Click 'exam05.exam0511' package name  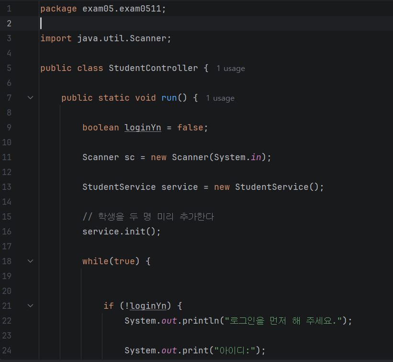tap(122, 9)
